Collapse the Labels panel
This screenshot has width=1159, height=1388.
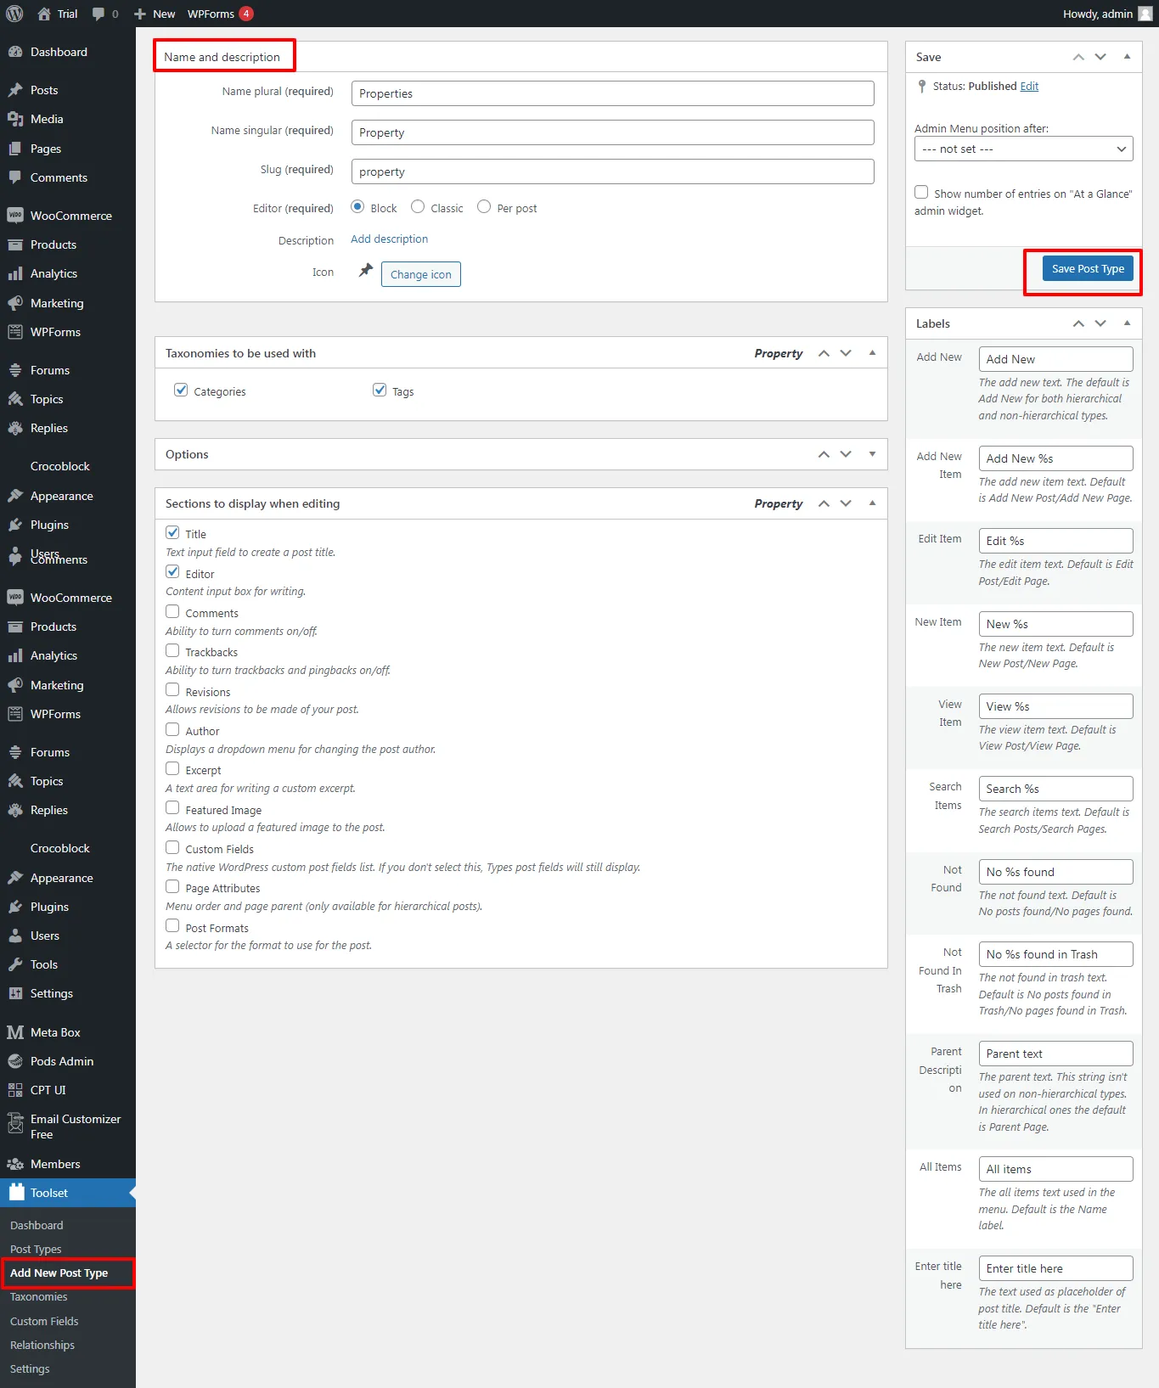point(1127,323)
